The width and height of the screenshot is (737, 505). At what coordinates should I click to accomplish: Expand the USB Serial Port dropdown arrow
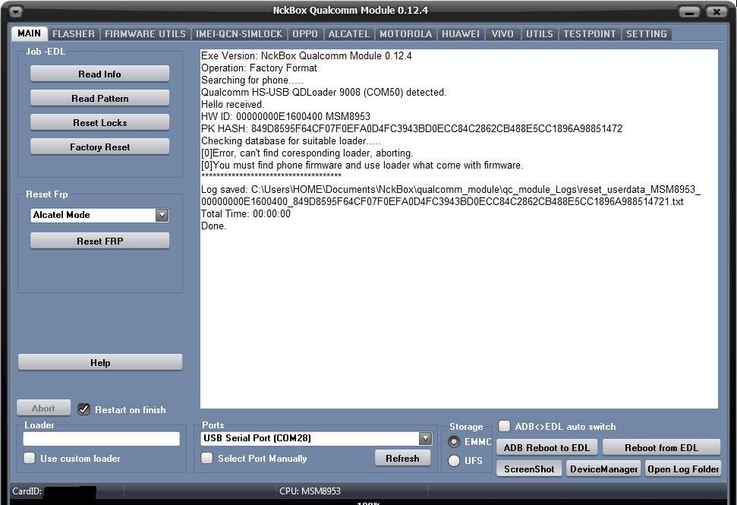click(425, 439)
